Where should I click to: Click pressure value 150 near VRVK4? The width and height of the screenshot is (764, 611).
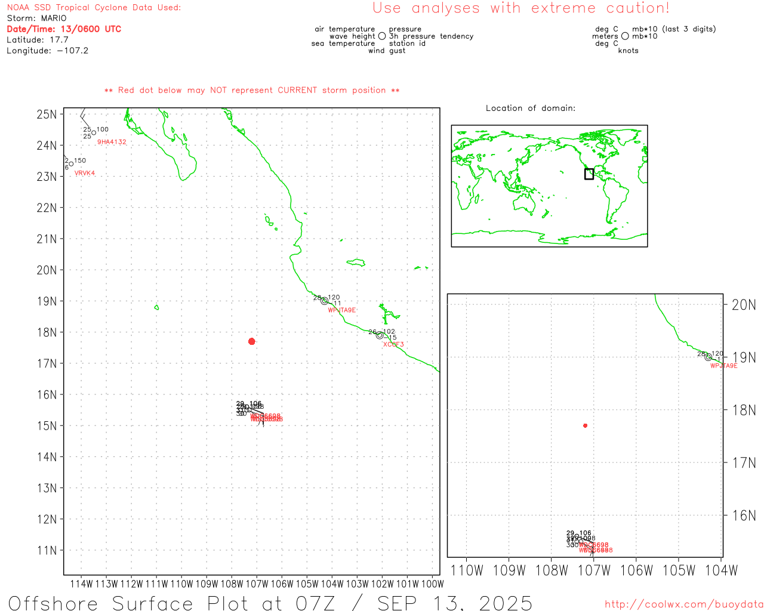click(x=80, y=161)
